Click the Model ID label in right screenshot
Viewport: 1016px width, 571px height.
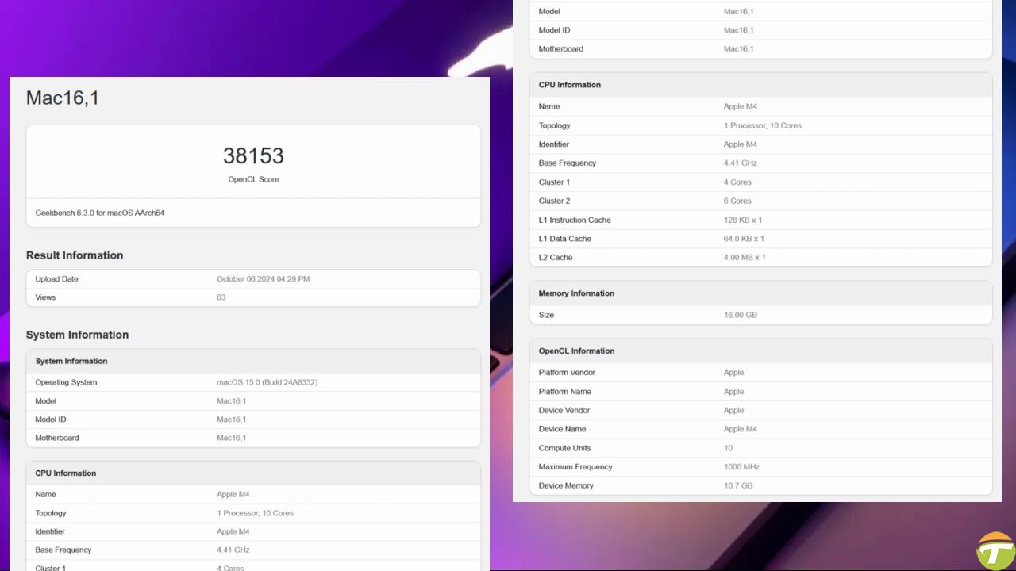tap(555, 30)
